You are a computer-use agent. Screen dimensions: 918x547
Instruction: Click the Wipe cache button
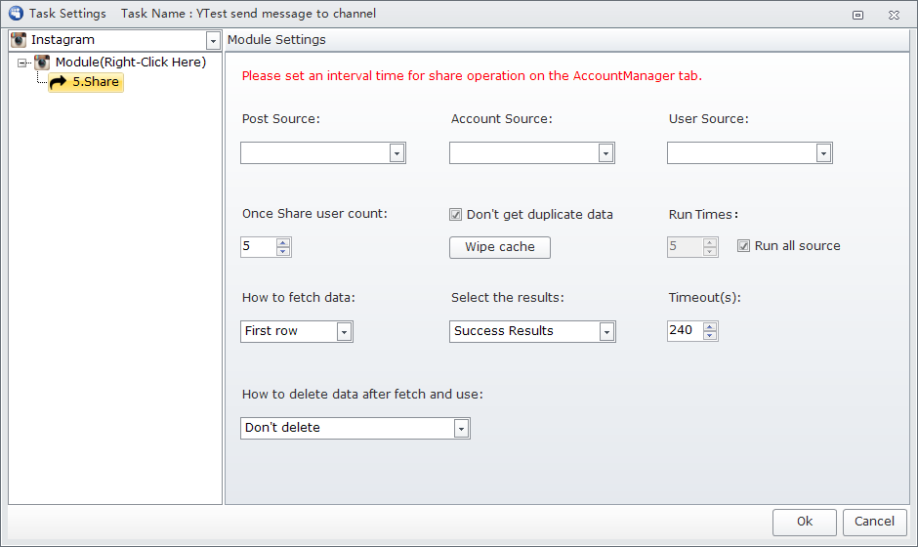(x=500, y=247)
